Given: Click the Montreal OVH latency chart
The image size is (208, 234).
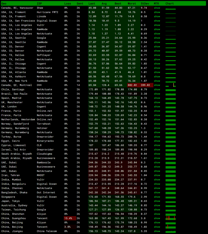Looking at the screenshot, I should pos(171,85).
